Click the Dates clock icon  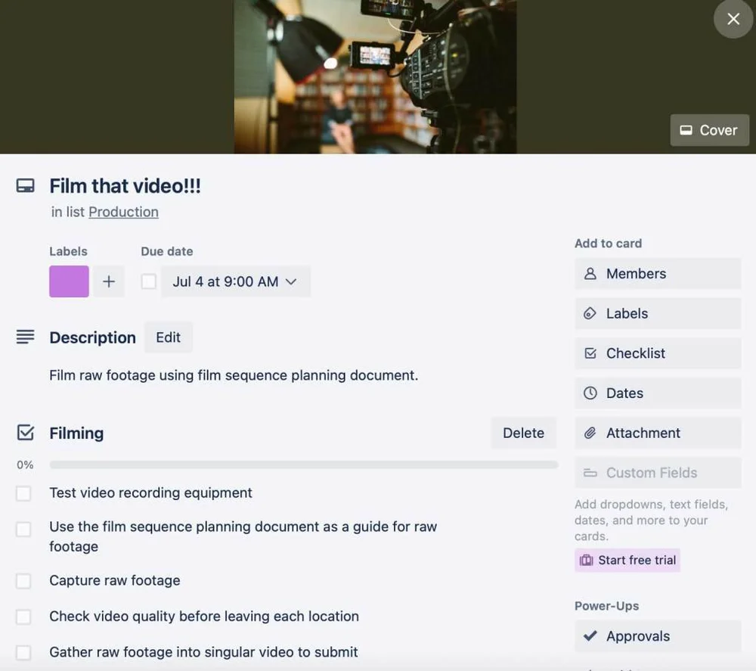pos(590,393)
